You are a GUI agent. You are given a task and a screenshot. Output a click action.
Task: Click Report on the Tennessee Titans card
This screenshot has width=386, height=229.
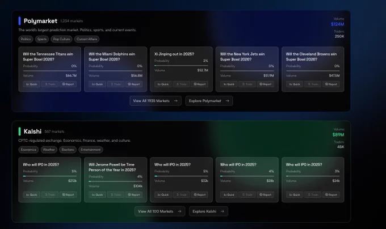point(68,84)
